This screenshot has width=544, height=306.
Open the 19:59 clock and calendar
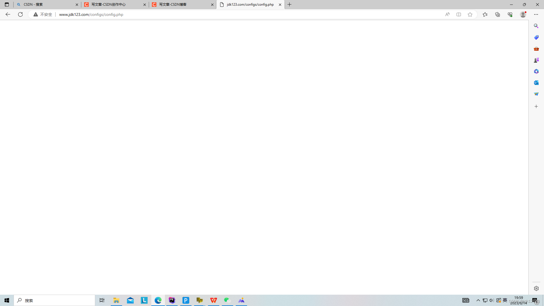pyautogui.click(x=518, y=300)
